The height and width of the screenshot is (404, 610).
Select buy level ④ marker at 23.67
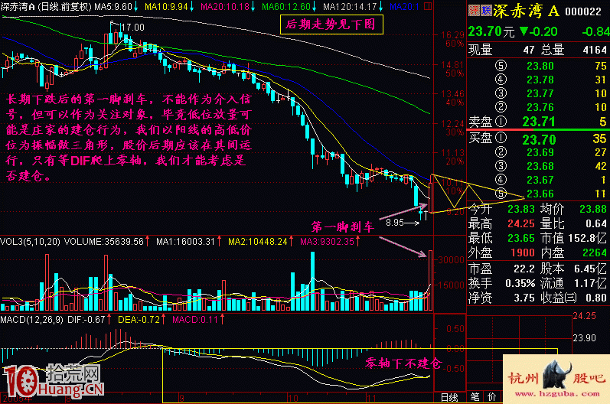click(501, 180)
